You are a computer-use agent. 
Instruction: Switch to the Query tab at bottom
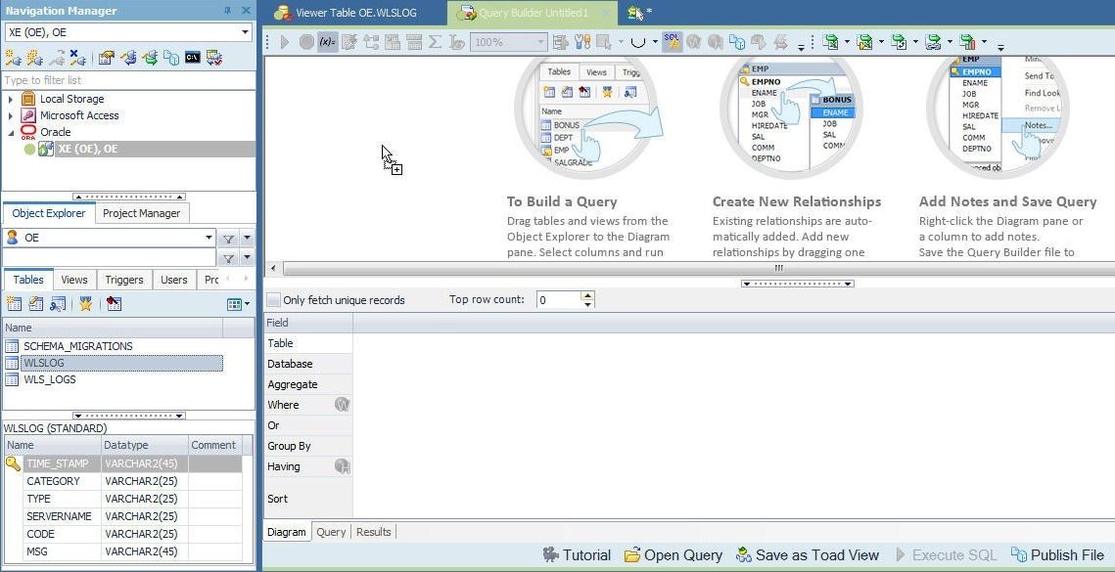pyautogui.click(x=331, y=532)
